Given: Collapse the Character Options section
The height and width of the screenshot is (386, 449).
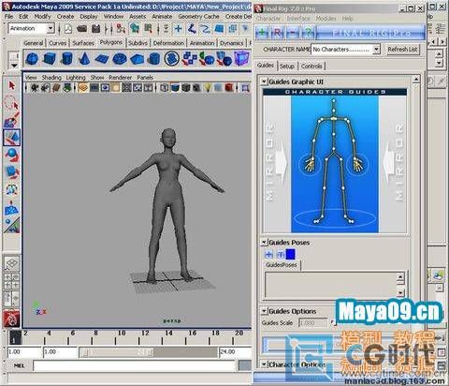Looking at the screenshot, I should pyautogui.click(x=264, y=364).
